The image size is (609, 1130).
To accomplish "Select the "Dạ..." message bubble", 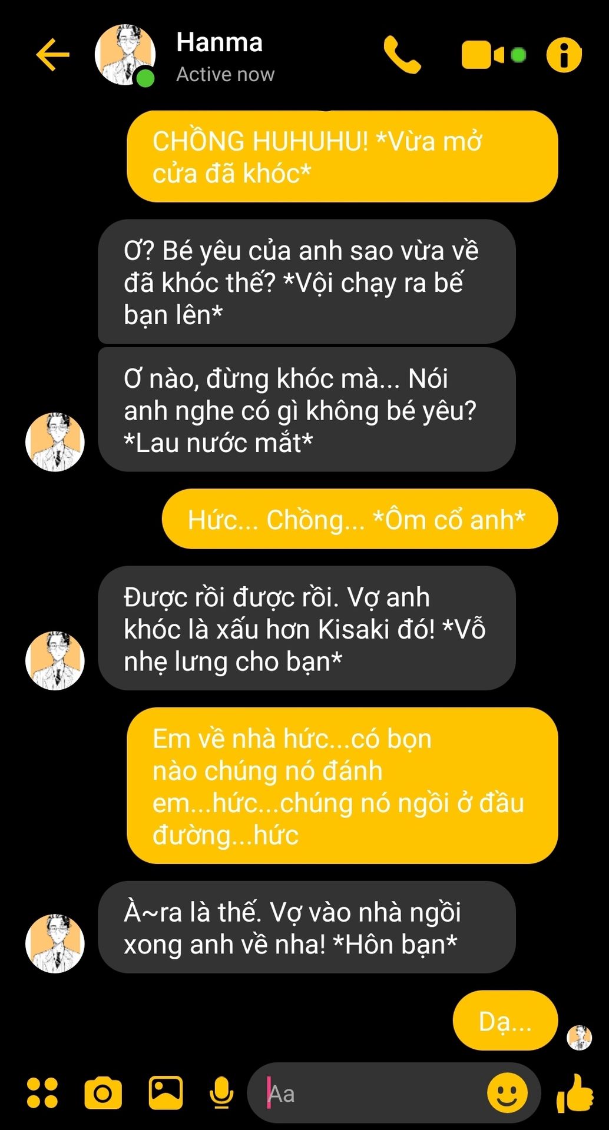I will click(x=505, y=1021).
